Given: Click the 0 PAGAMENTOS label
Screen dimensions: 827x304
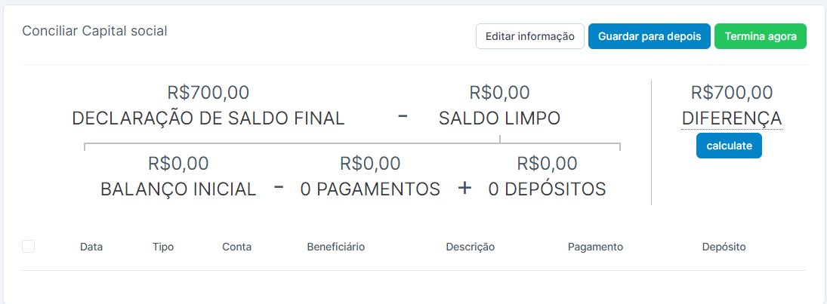Looking at the screenshot, I should 370,189.
